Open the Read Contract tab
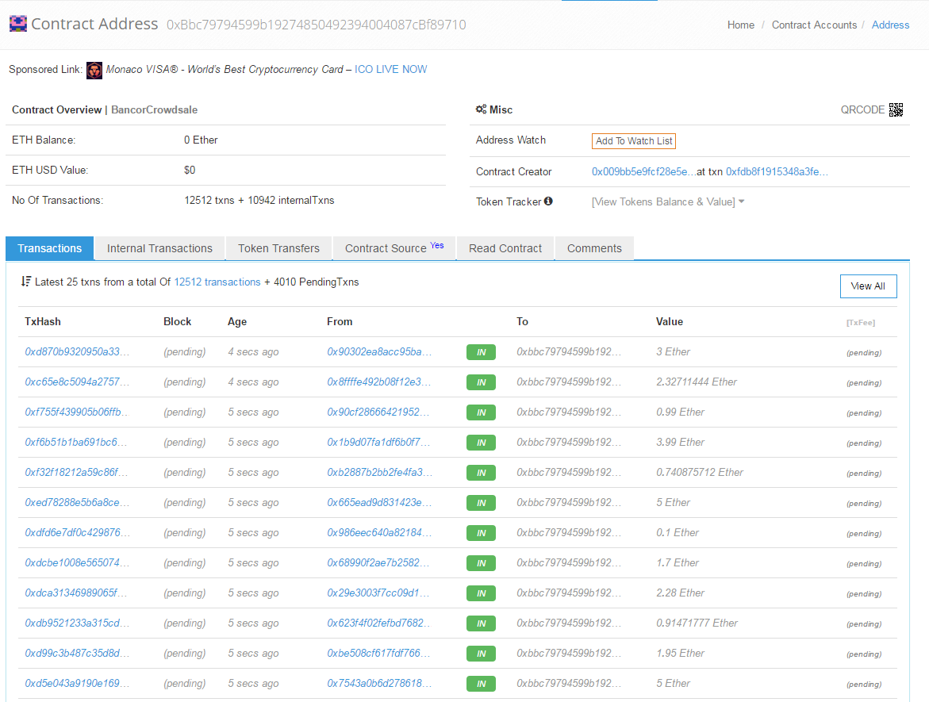This screenshot has width=929, height=702. click(x=505, y=248)
